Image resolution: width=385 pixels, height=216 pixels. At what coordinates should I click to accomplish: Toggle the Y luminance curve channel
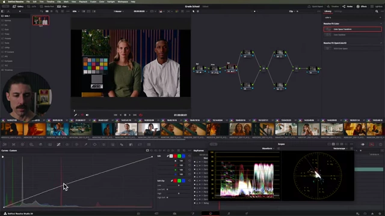coord(171,156)
